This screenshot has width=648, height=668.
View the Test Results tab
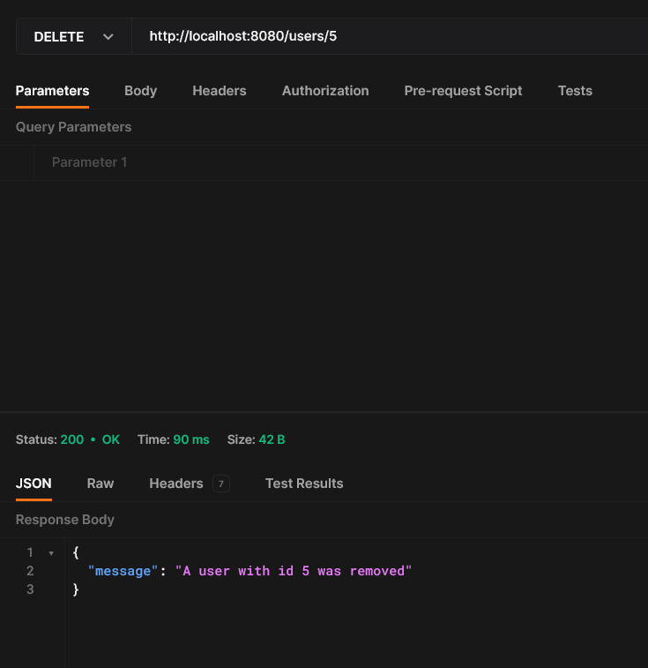click(x=304, y=484)
